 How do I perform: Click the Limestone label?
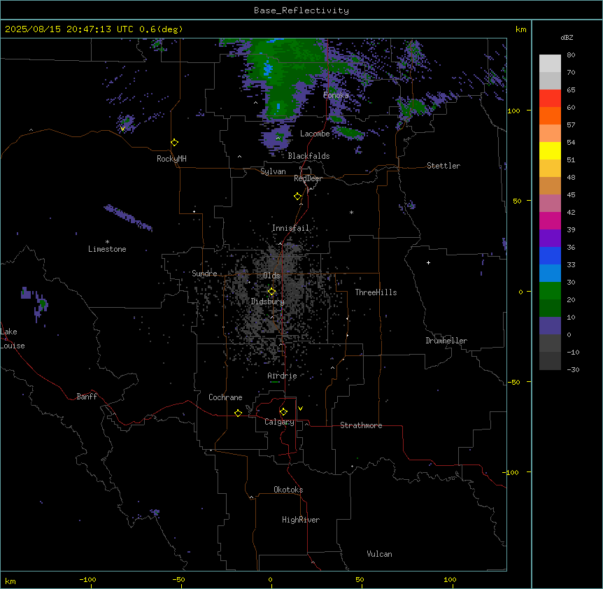pos(107,249)
